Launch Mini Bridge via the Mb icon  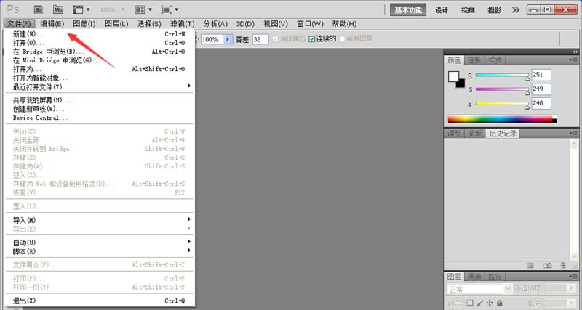[x=58, y=9]
